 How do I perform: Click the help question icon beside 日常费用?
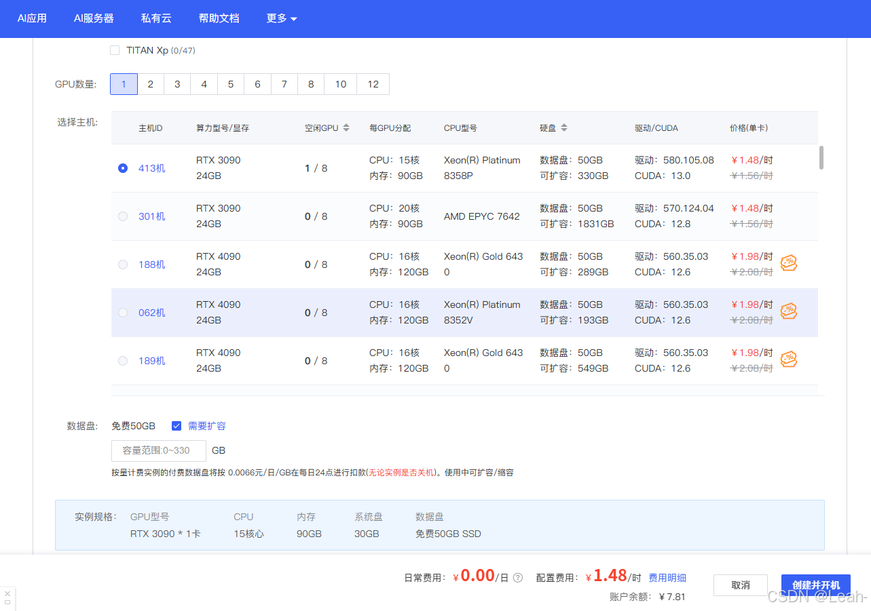518,578
